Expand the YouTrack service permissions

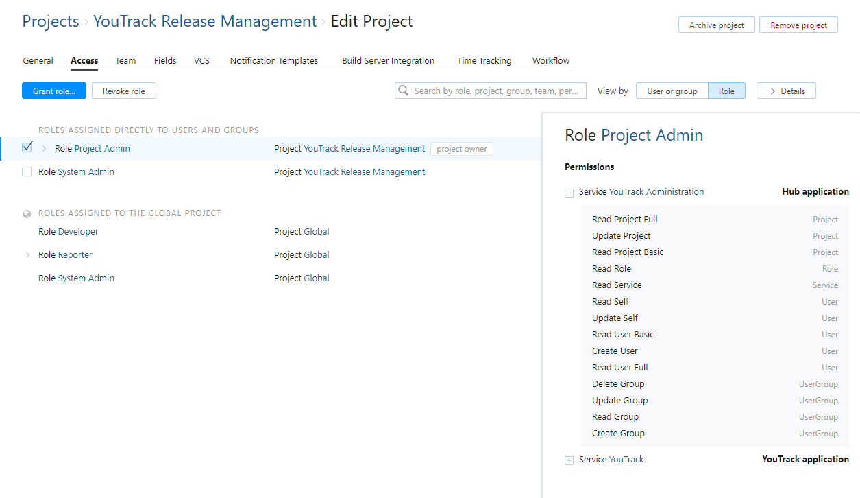[x=569, y=460]
